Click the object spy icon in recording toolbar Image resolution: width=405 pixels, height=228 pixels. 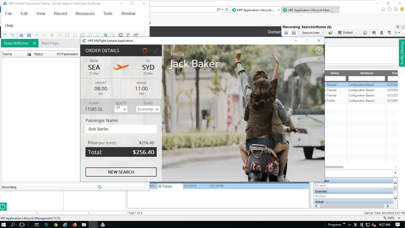click(x=382, y=33)
